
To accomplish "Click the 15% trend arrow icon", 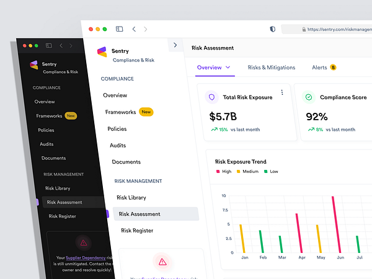I will (x=215, y=130).
